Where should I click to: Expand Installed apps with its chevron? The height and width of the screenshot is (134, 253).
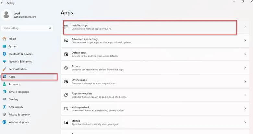point(245,27)
